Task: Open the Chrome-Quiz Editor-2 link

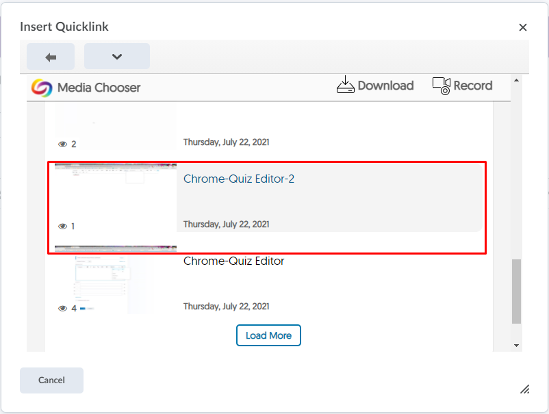Action: pyautogui.click(x=238, y=179)
